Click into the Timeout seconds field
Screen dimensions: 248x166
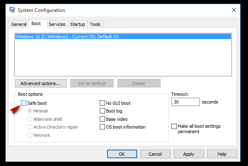[x=185, y=102]
